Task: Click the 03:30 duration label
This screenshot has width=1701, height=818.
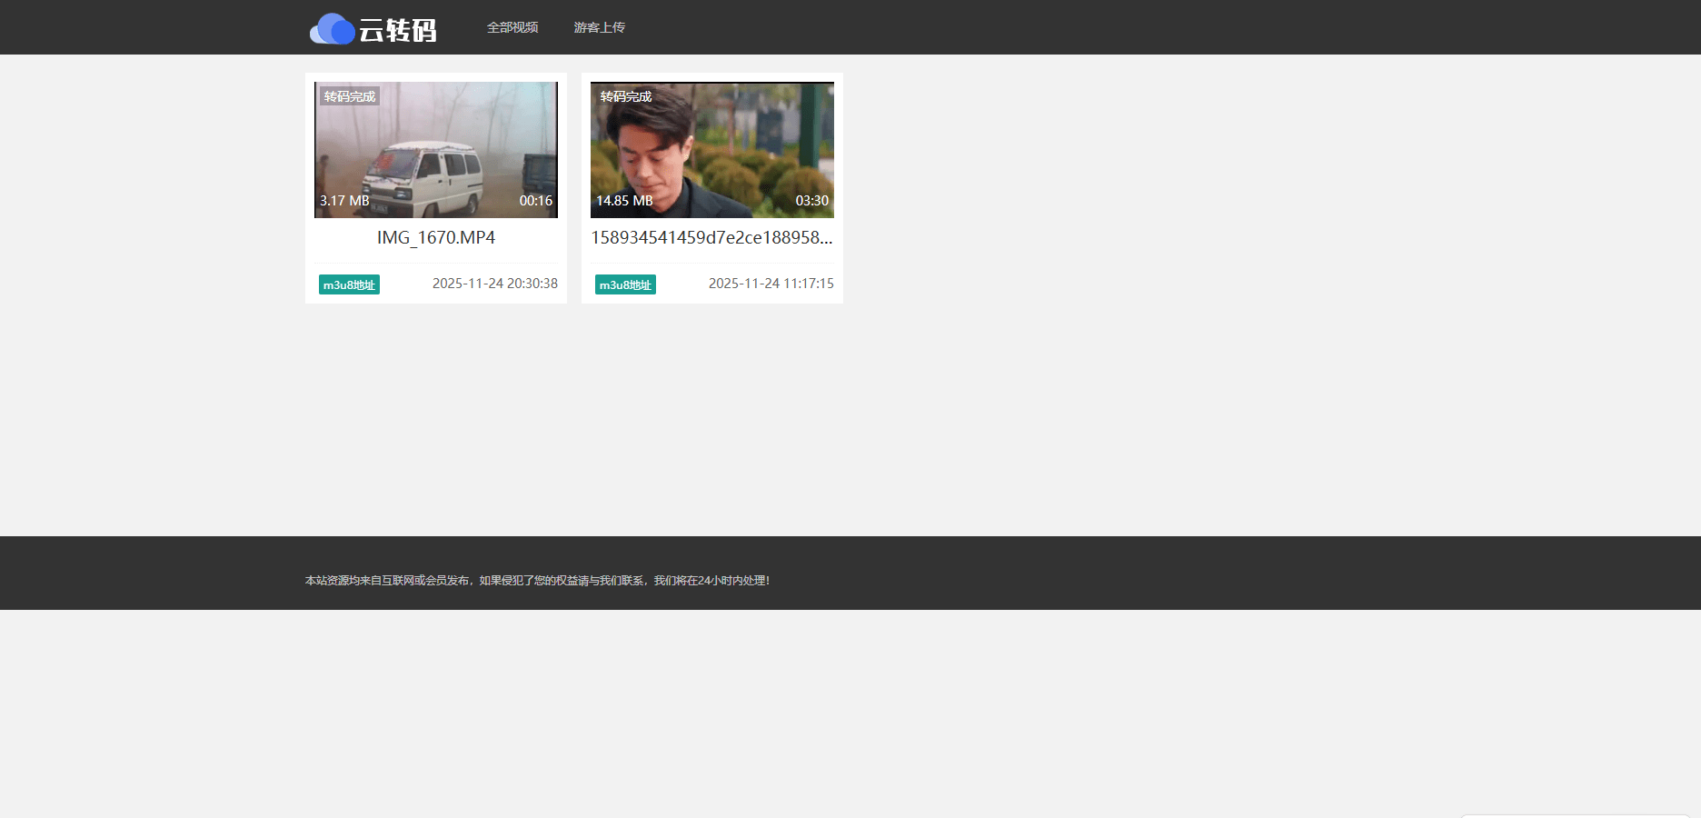Action: (x=811, y=201)
